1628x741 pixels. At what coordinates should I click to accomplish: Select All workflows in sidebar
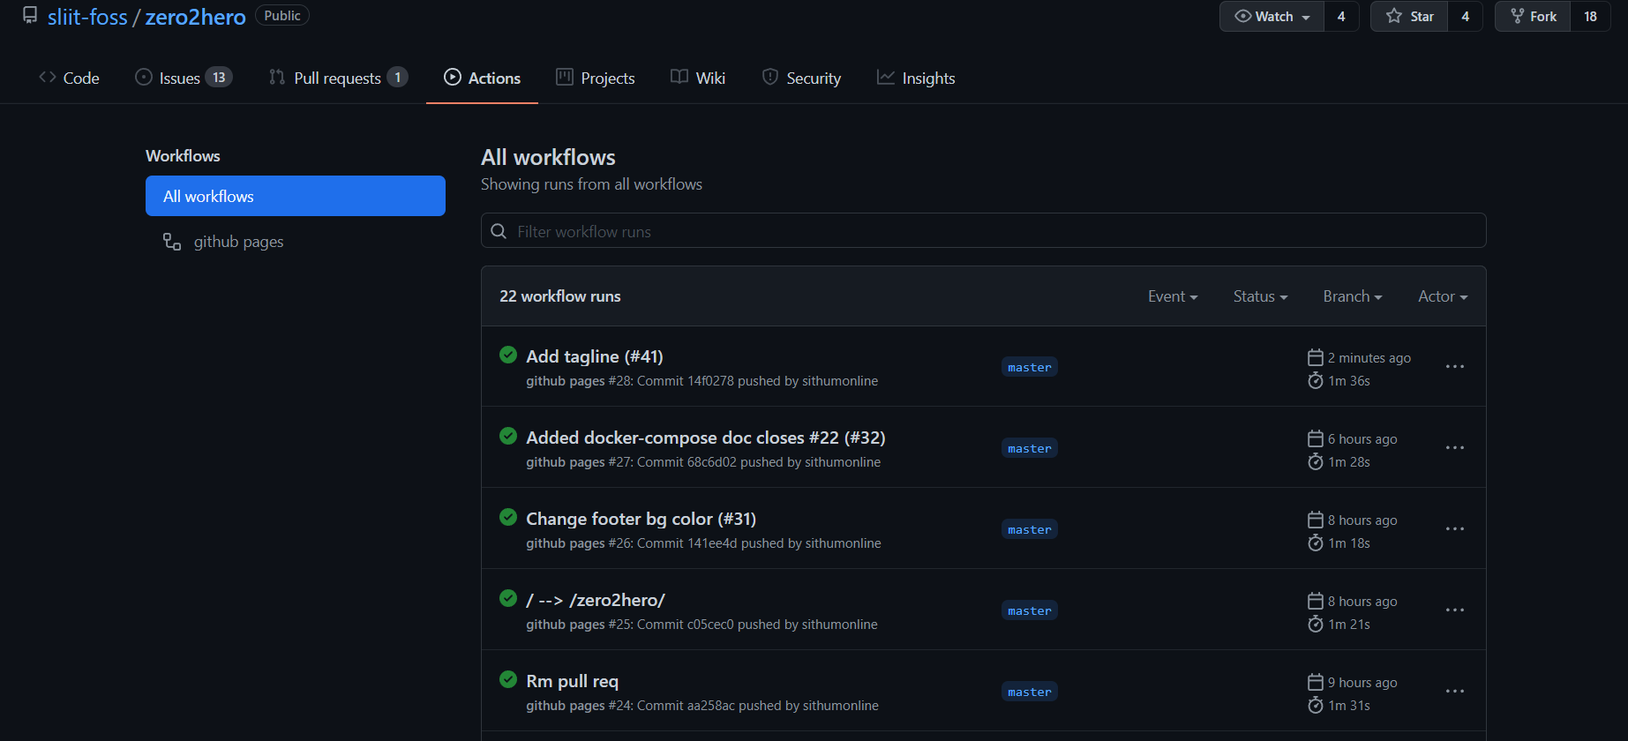pyautogui.click(x=296, y=196)
